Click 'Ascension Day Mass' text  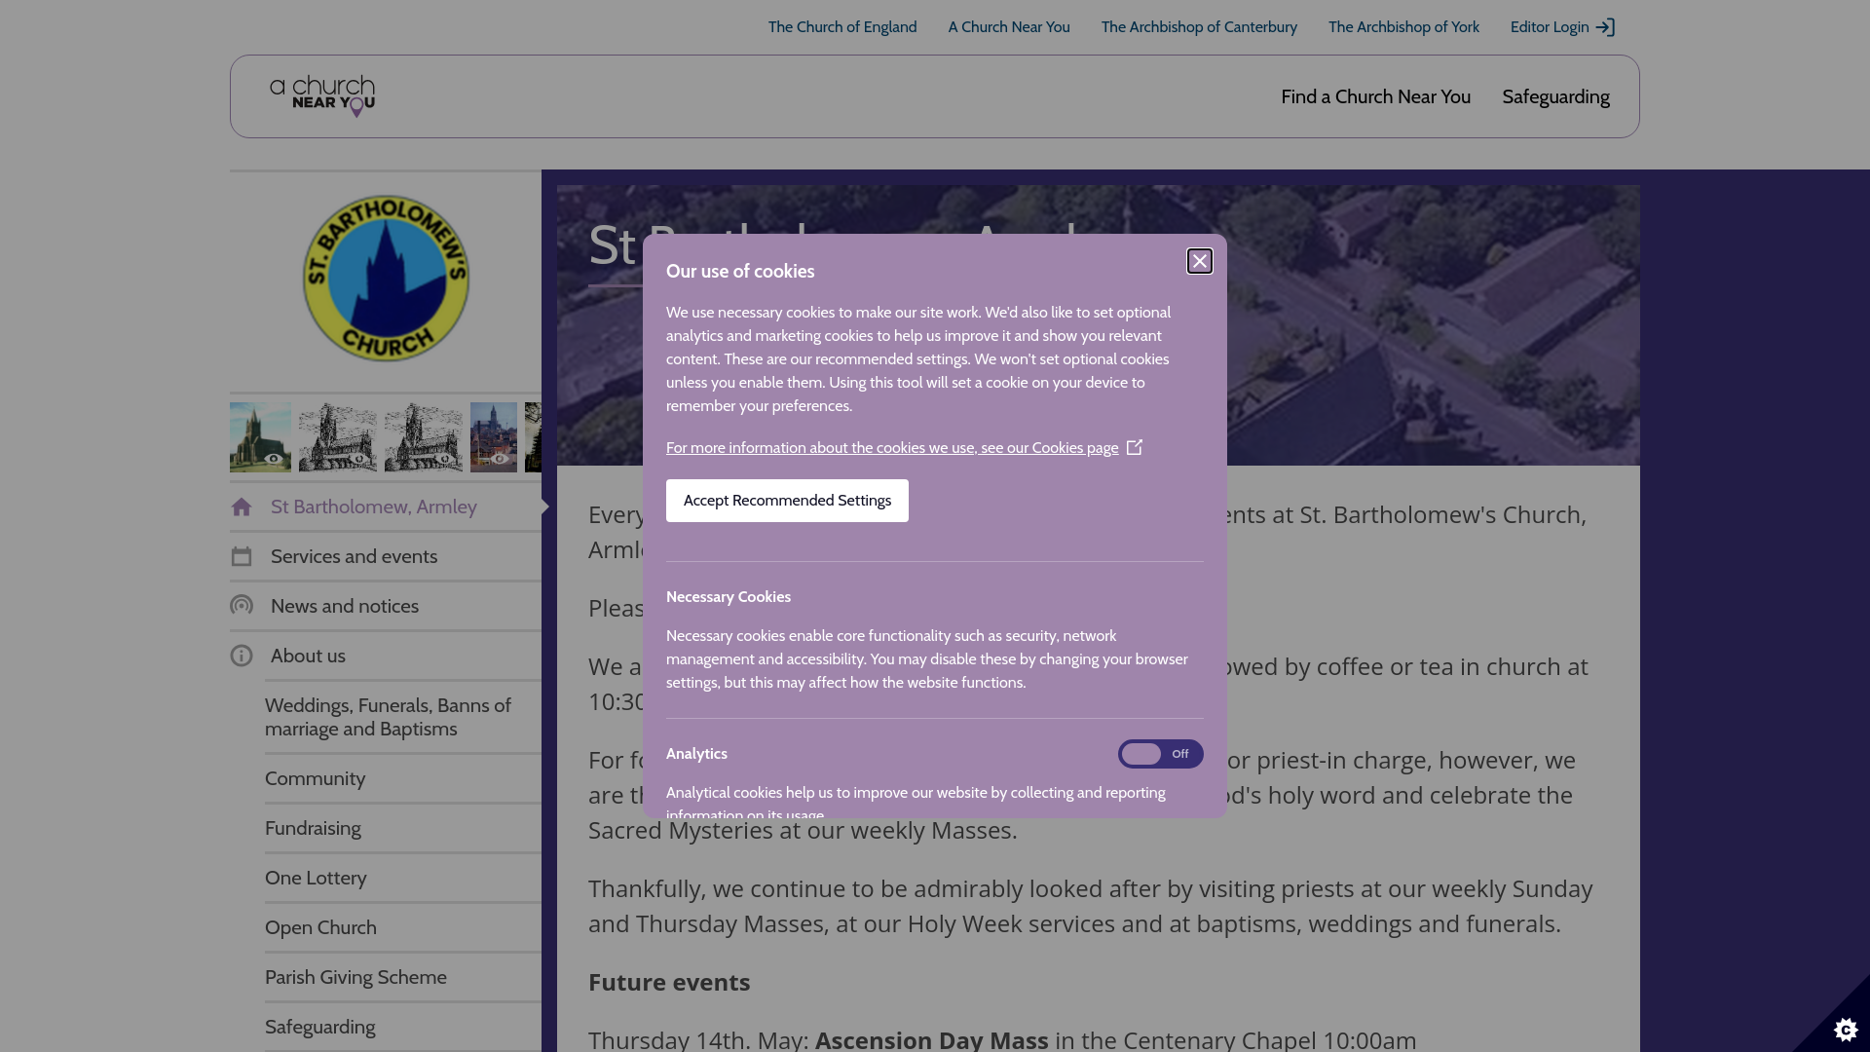[932, 1039]
